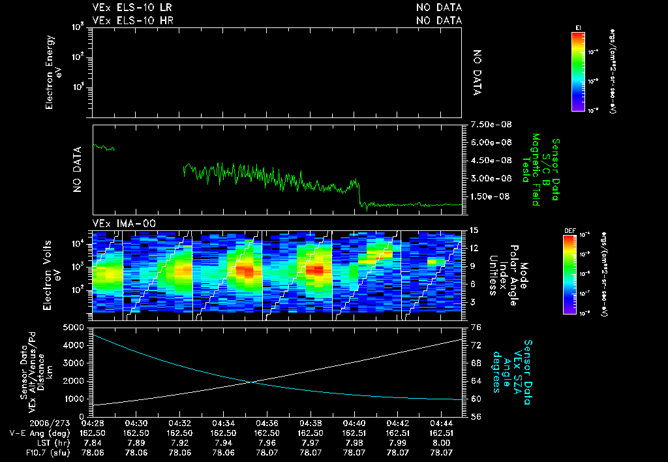Click the 'VEx IMA-00' panel title

124,223
